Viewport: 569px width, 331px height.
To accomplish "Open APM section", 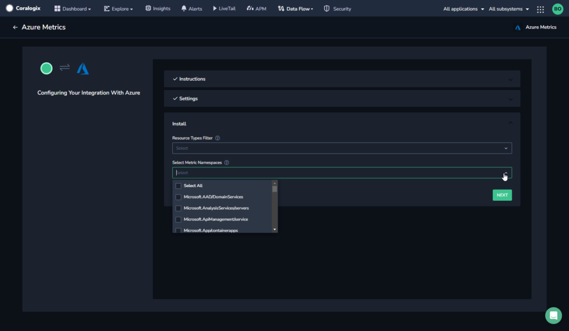I will point(257,9).
